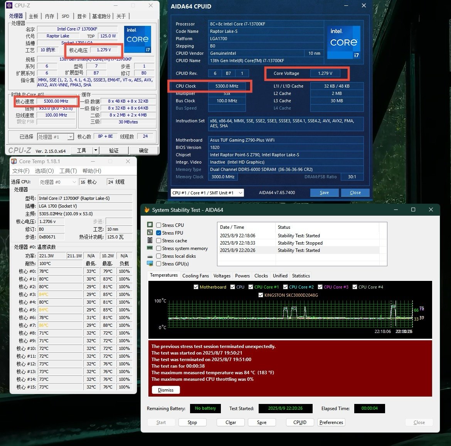
Task: Open the CPU-Z 关于 tab
Action: click(x=121, y=16)
